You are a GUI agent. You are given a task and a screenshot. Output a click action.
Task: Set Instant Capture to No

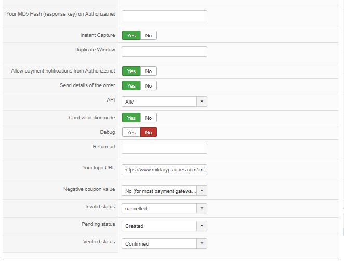point(149,35)
